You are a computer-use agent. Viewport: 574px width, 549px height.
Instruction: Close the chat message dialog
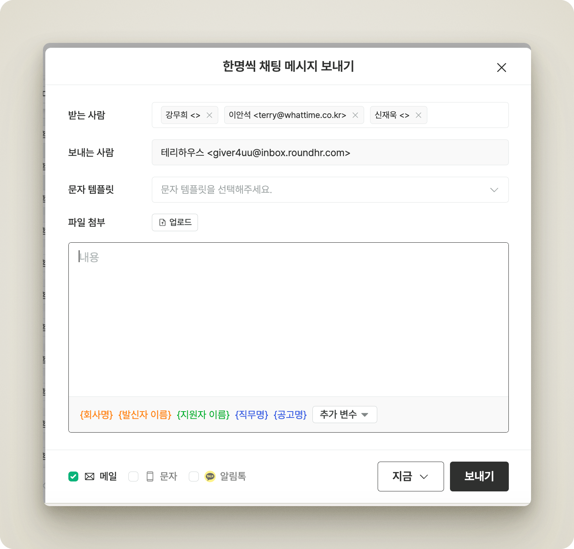click(501, 68)
